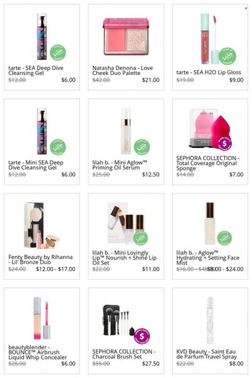Click the purple dollar badge on Total Coverage Sponge

tap(224, 144)
